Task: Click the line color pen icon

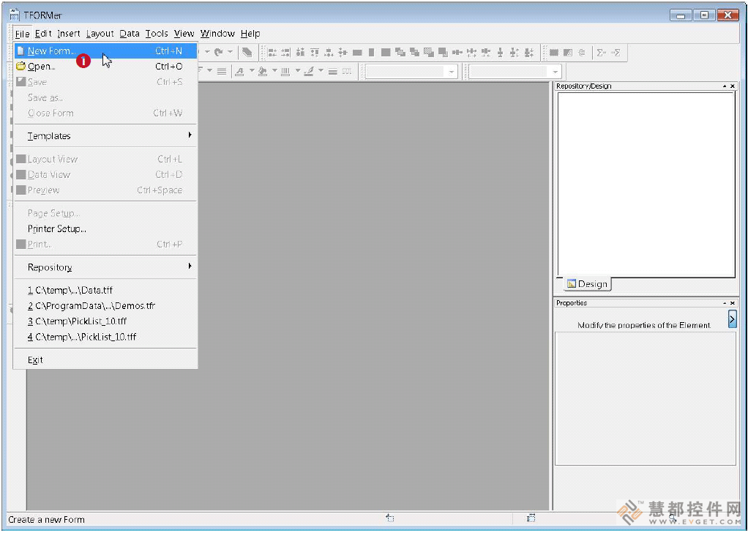Action: pyautogui.click(x=309, y=72)
